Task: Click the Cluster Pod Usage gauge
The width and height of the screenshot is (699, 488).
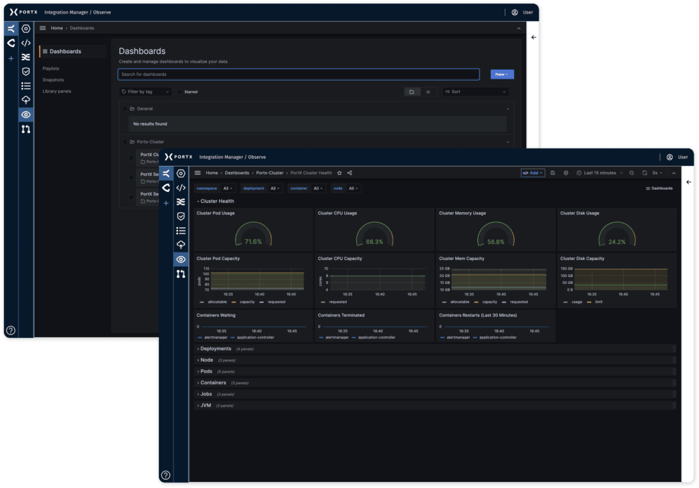Action: pyautogui.click(x=253, y=236)
